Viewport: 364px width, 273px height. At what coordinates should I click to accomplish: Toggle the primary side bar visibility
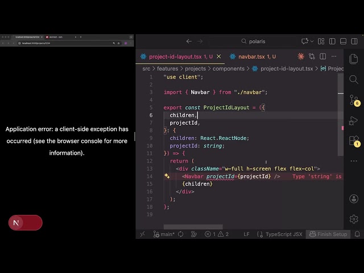click(332, 42)
